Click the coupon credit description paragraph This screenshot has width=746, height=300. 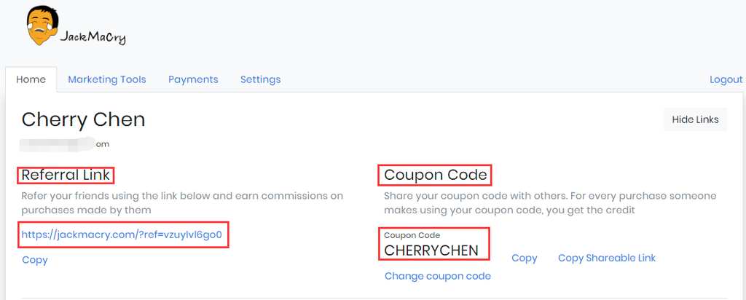tap(550, 203)
